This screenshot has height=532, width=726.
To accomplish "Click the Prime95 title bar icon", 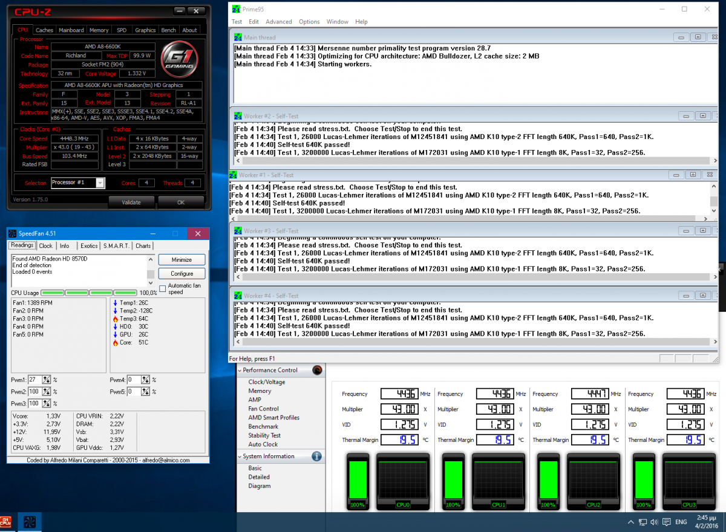I will click(x=237, y=8).
